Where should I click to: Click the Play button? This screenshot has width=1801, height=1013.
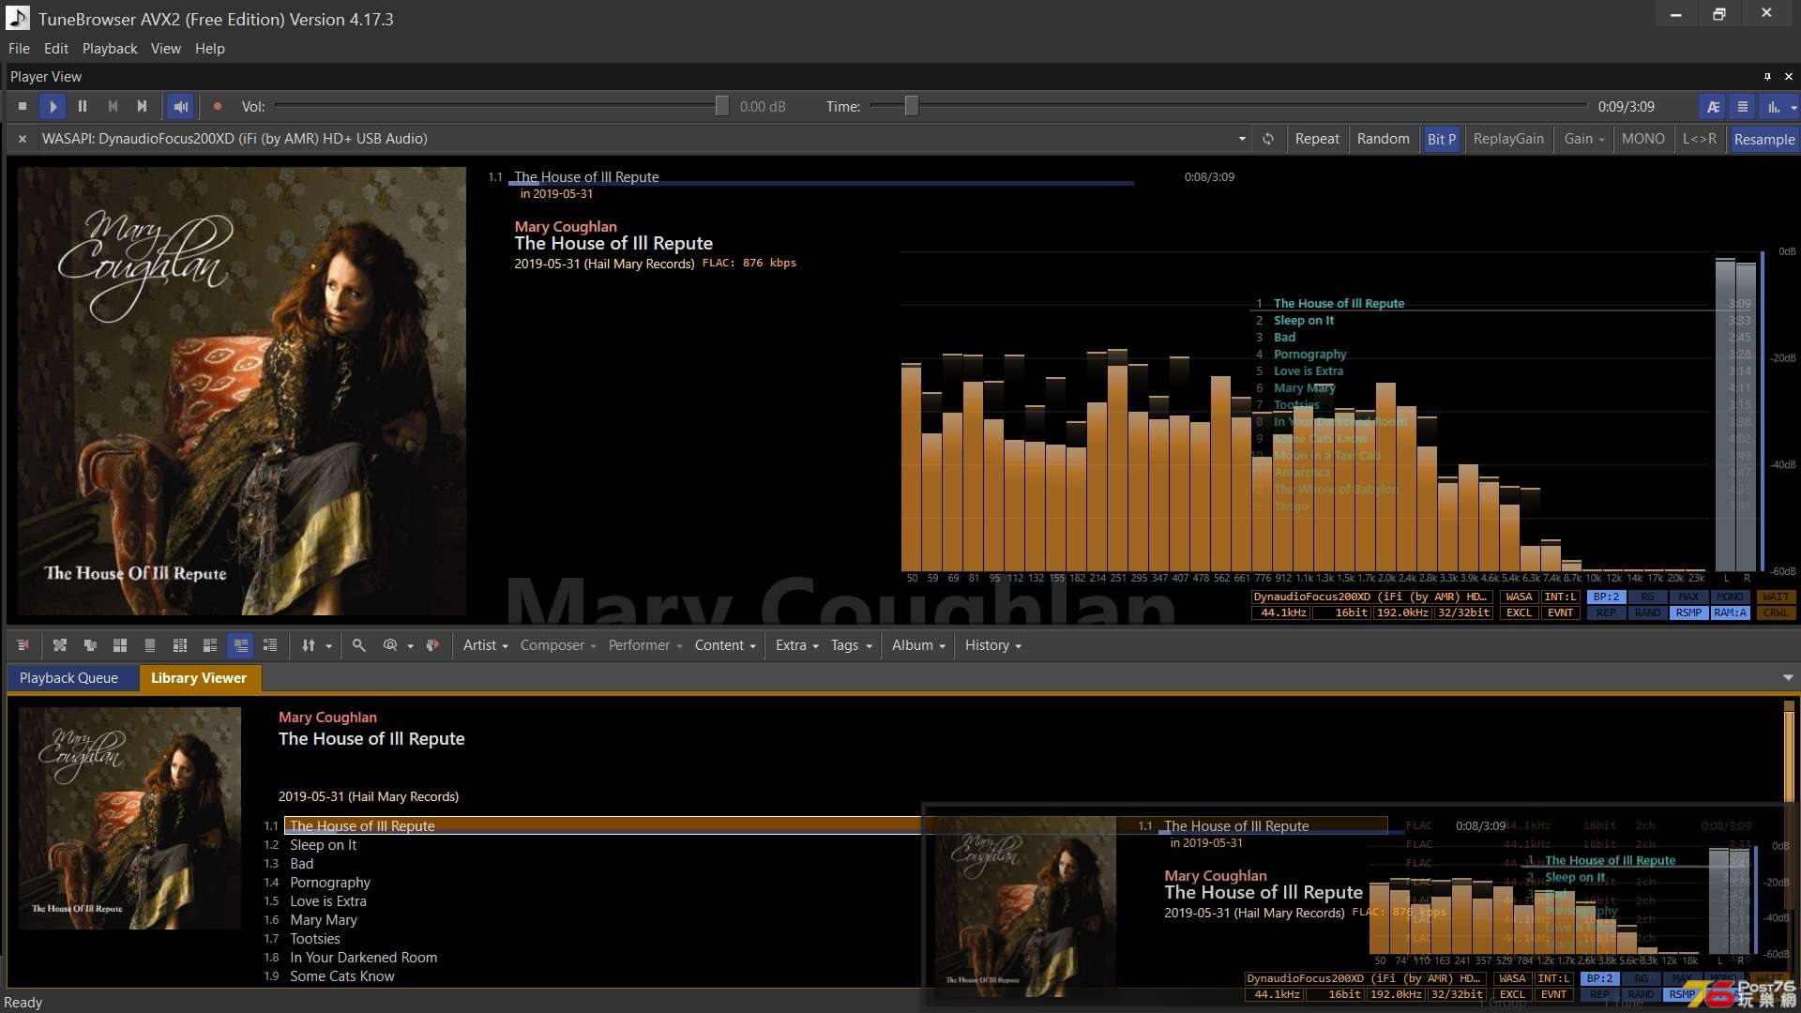[x=53, y=107]
